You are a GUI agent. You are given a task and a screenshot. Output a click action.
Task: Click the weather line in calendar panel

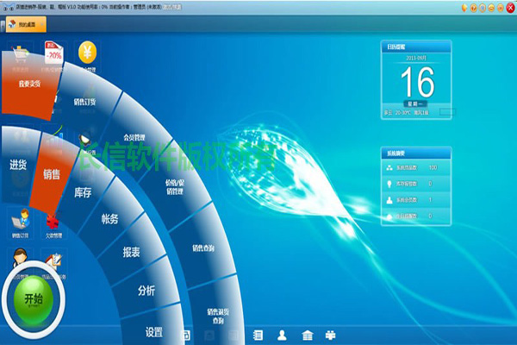(407, 113)
